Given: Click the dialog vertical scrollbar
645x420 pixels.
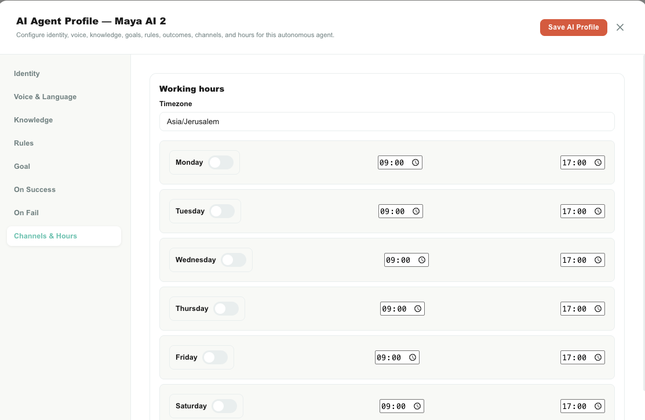Looking at the screenshot, I should pyautogui.click(x=644, y=223).
